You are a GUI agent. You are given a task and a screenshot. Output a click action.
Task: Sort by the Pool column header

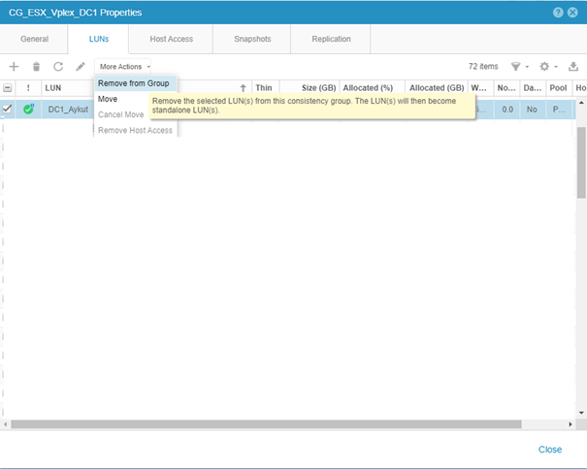click(x=559, y=88)
